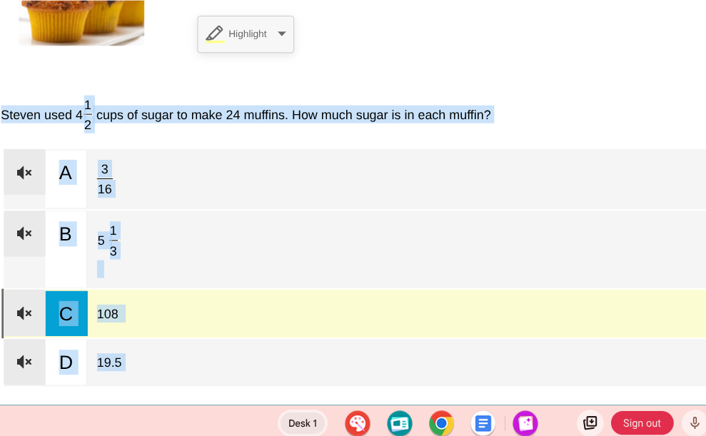The width and height of the screenshot is (706, 436).
Task: Click the screen capture icon near the clock
Action: 590,422
